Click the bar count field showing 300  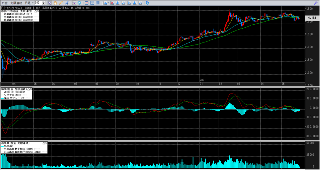click(39, 3)
